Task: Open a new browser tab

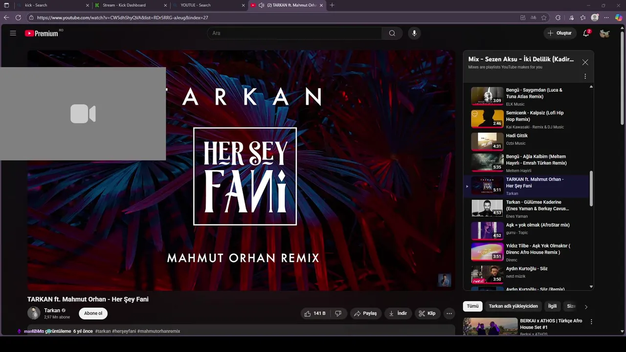Action: coord(332,5)
